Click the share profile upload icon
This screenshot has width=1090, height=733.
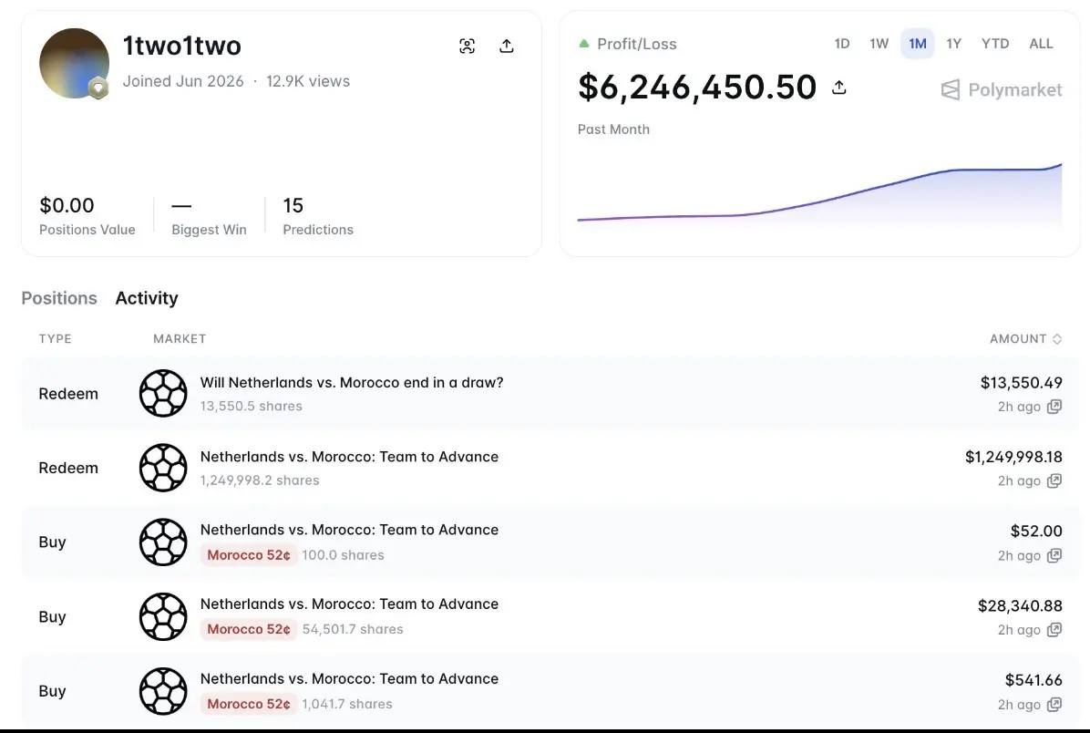pos(507,46)
